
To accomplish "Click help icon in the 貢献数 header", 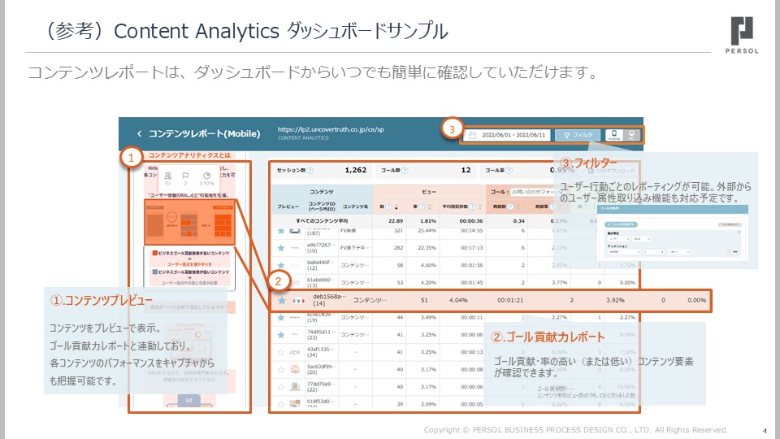I will (x=510, y=206).
